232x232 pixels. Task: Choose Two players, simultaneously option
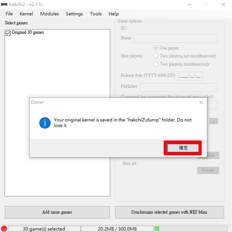156,64
